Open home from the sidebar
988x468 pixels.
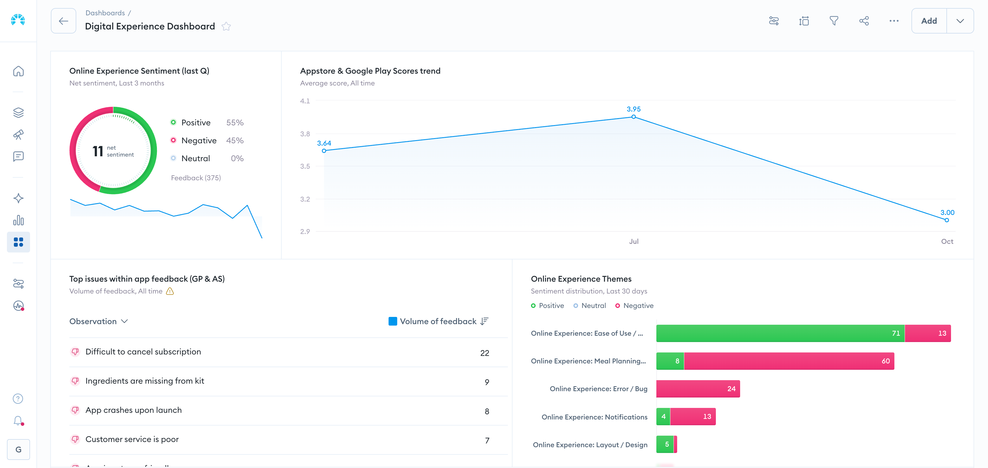[x=18, y=71]
